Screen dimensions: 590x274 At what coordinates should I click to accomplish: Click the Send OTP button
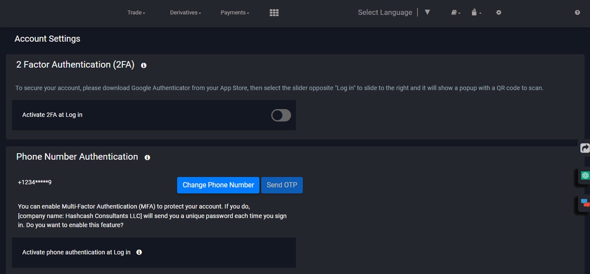click(x=282, y=185)
